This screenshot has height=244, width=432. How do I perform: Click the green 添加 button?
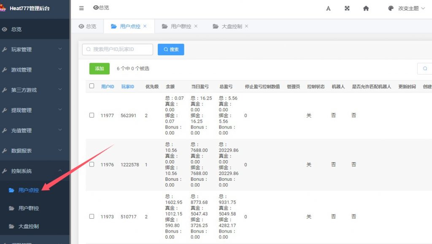coord(99,68)
